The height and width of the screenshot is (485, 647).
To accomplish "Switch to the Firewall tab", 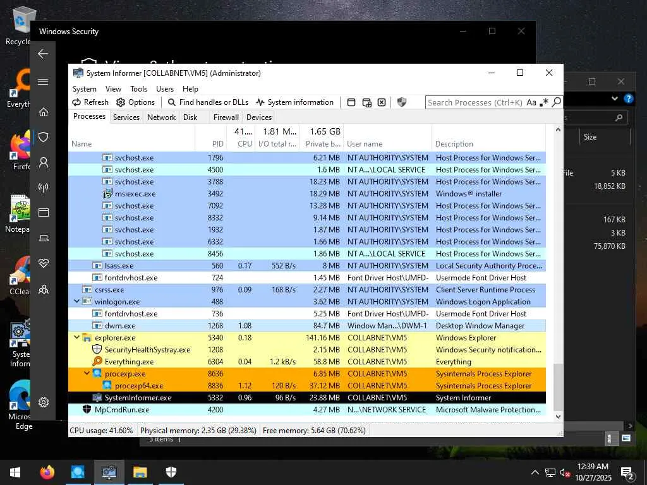I will tap(226, 117).
